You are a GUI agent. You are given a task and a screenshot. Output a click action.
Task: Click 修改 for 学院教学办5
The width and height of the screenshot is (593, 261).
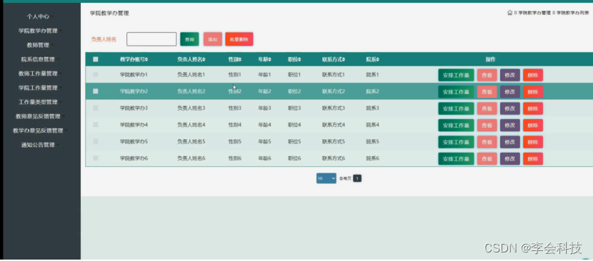coord(510,142)
